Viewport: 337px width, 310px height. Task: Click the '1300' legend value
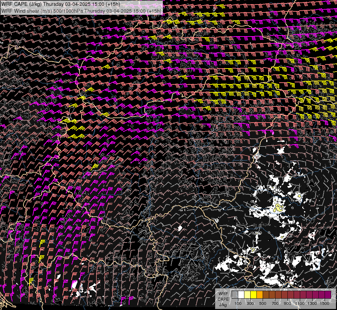(312, 303)
